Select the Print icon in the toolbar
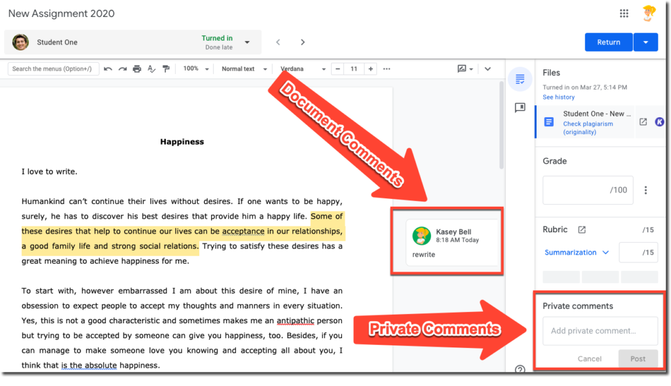671x386 pixels. pyautogui.click(x=138, y=68)
